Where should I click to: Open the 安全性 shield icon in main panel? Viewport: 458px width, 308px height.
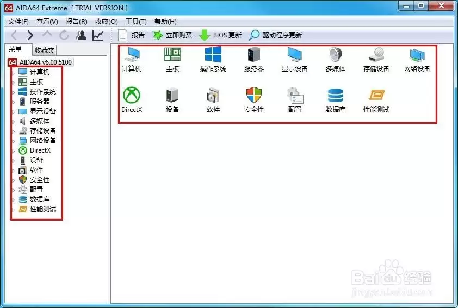[x=254, y=100]
